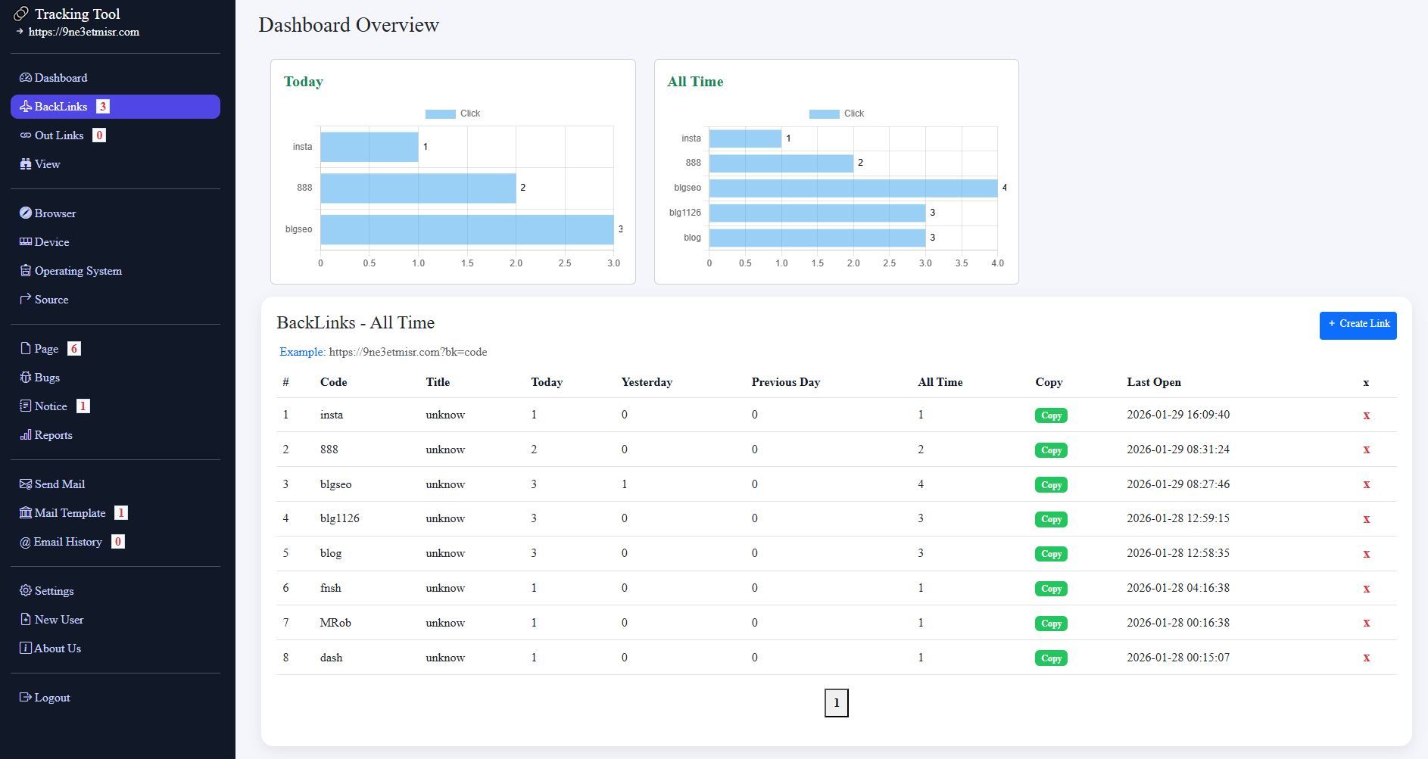Click the blgseo bar in Today chart

(466, 229)
